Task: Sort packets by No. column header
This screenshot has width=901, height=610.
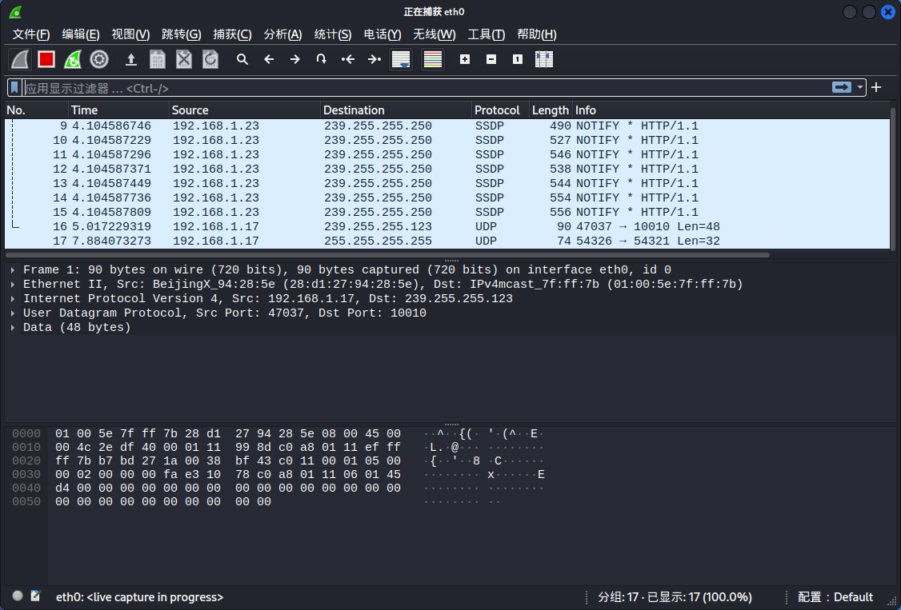Action: 37,110
